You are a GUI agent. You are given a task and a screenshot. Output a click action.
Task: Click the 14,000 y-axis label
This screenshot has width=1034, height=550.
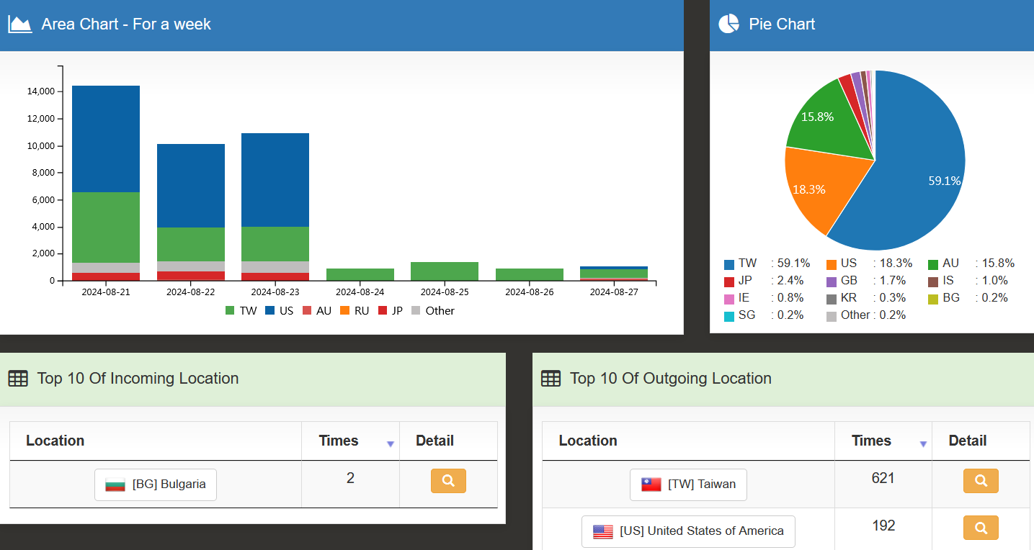(x=40, y=91)
